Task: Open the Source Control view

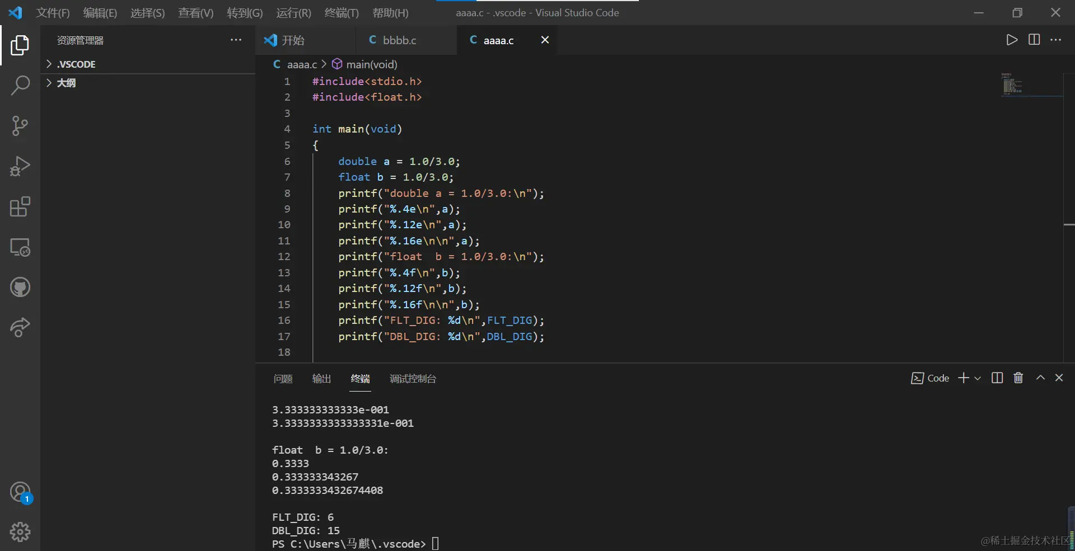Action: point(20,126)
